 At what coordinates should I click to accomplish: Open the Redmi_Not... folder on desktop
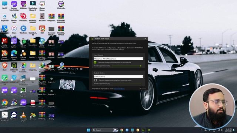point(33,42)
